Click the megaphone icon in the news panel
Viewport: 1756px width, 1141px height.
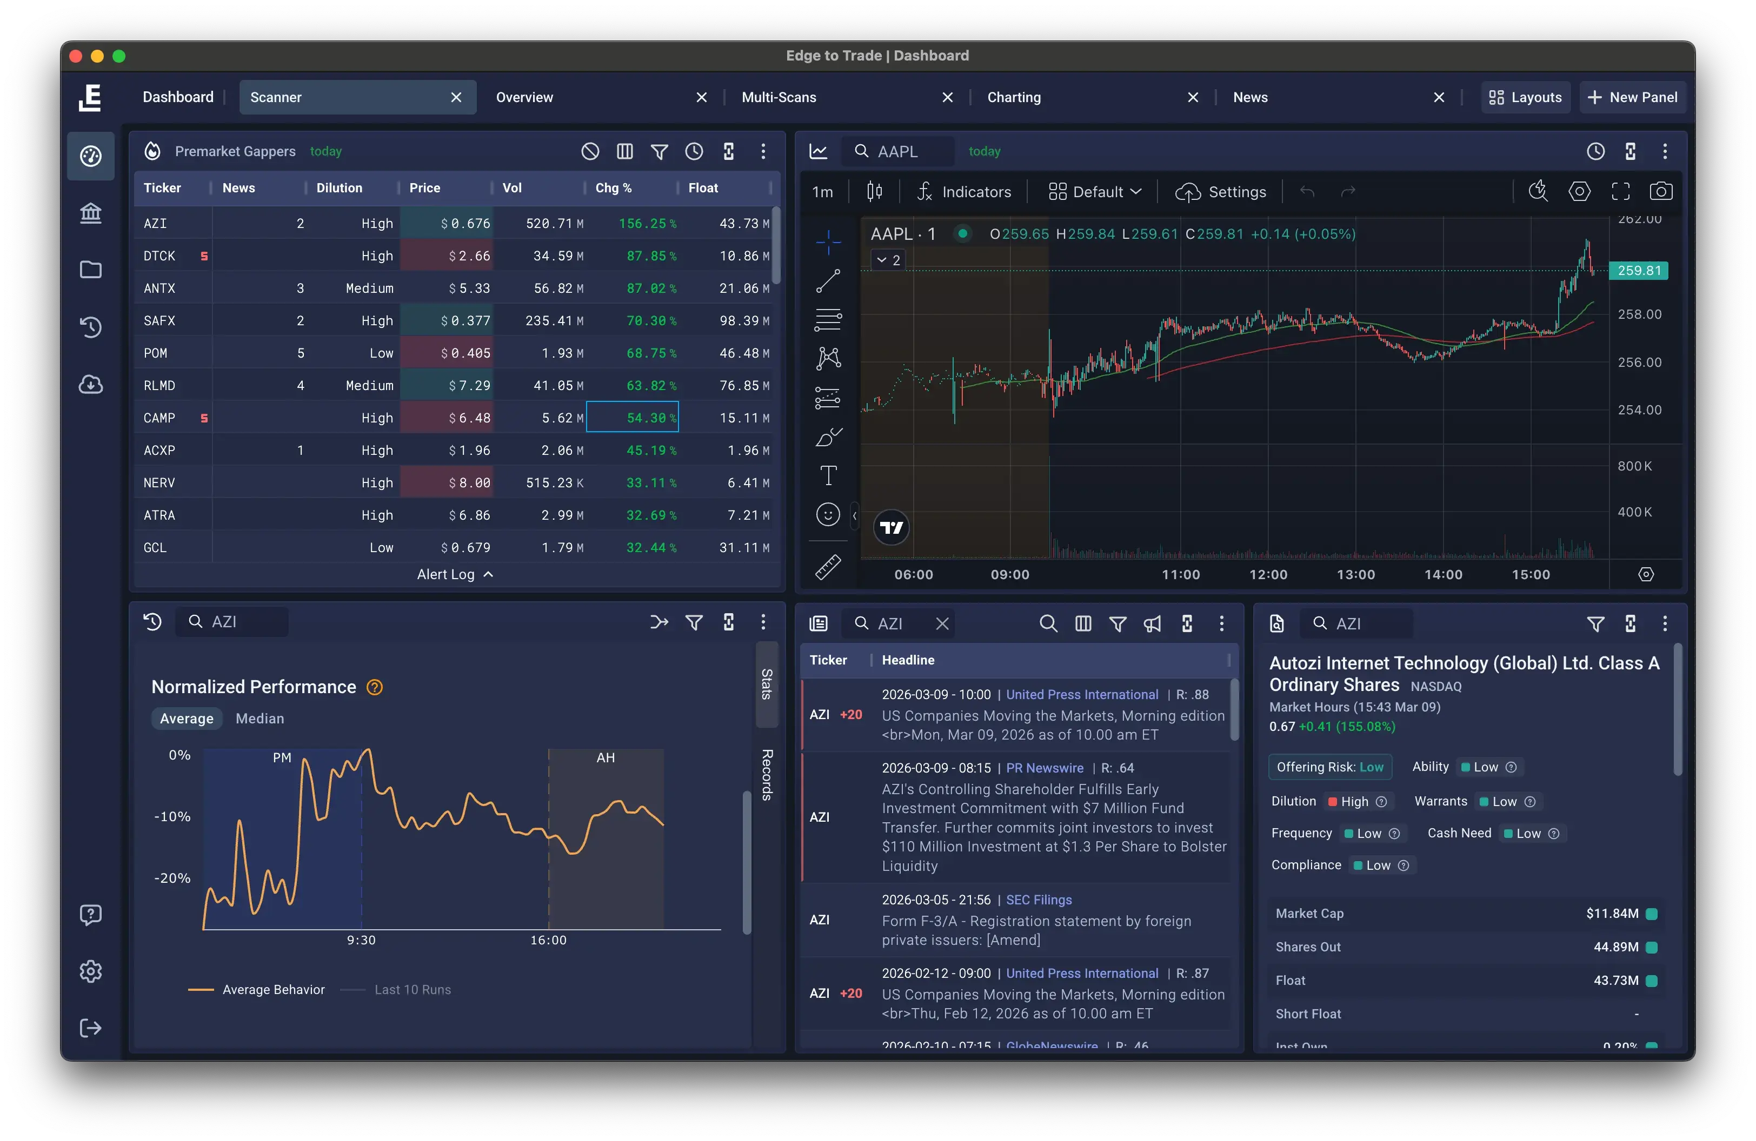1152,623
